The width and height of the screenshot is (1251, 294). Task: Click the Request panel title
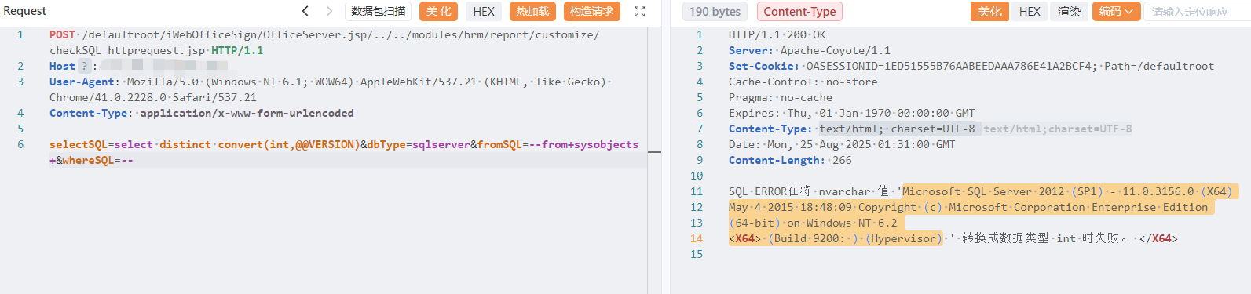[24, 11]
